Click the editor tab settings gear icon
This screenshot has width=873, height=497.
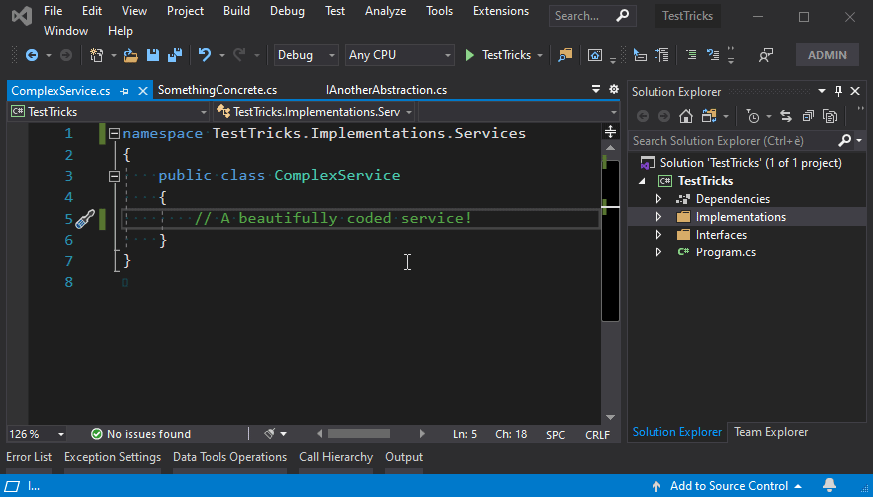click(x=614, y=89)
